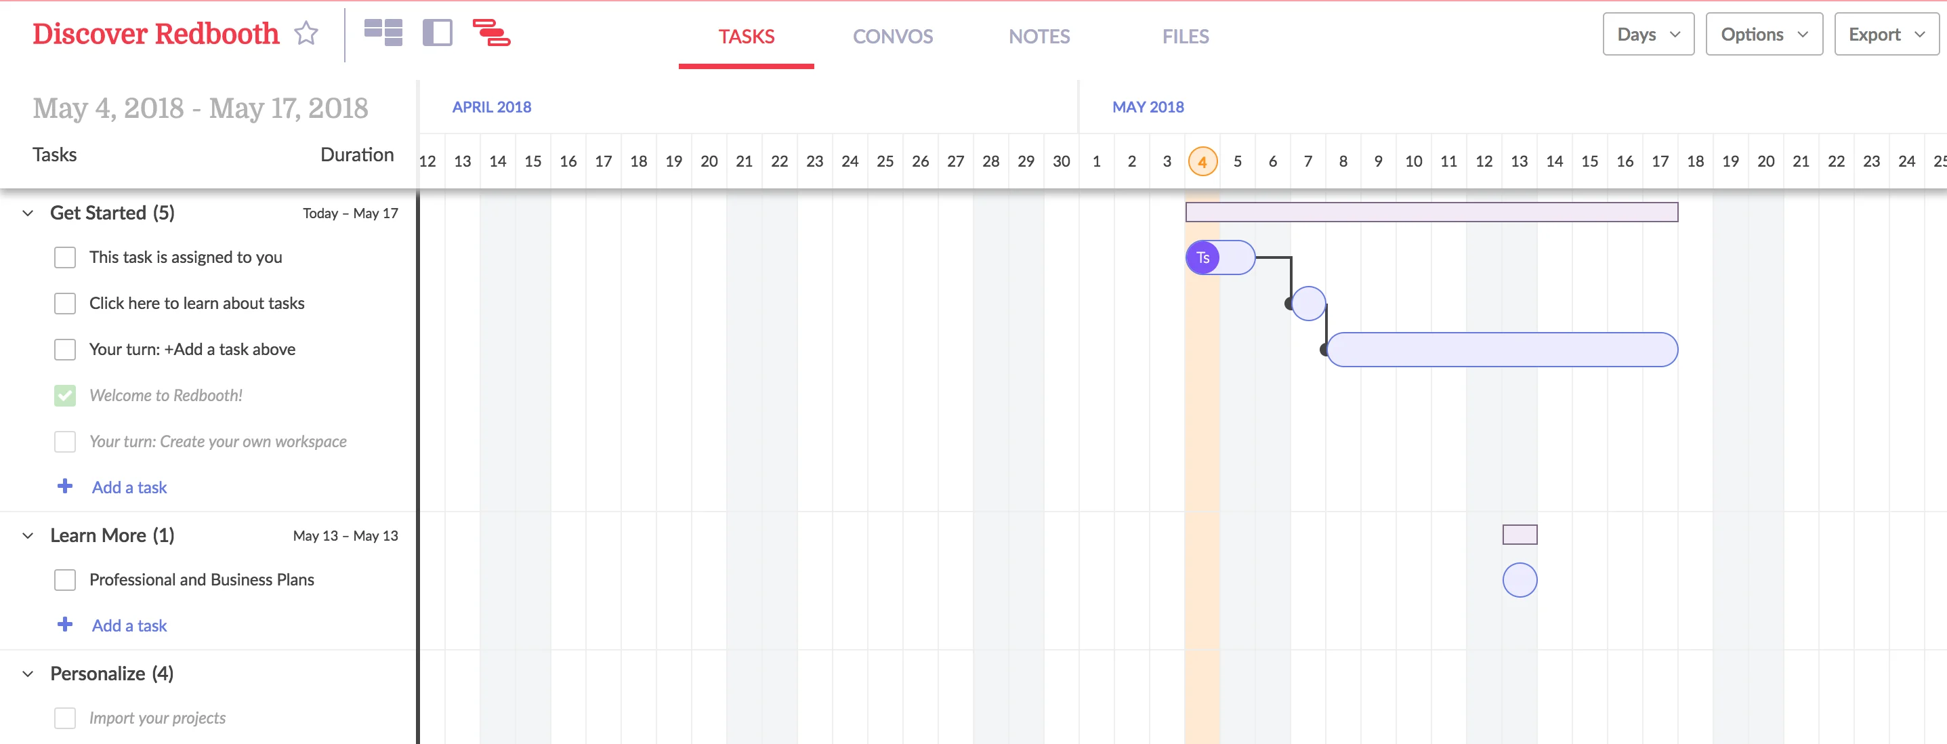Screen dimensions: 1947x744
Task: Select the round Gantt marker on May 7
Action: pos(1308,303)
